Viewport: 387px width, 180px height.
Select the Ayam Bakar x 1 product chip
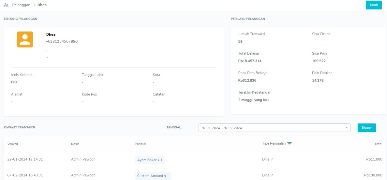coord(150,160)
